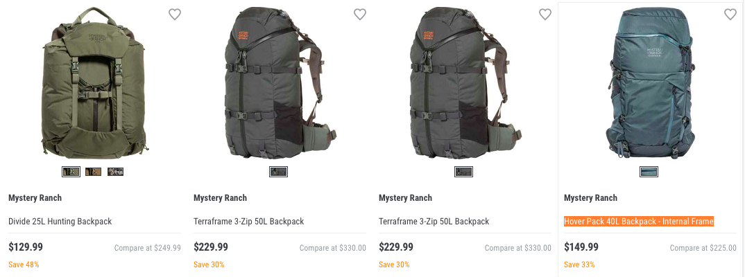This screenshot has width=745, height=277.
Task: Click the Mystery Ranch brand above Hover Pack
Action: pyautogui.click(x=590, y=198)
